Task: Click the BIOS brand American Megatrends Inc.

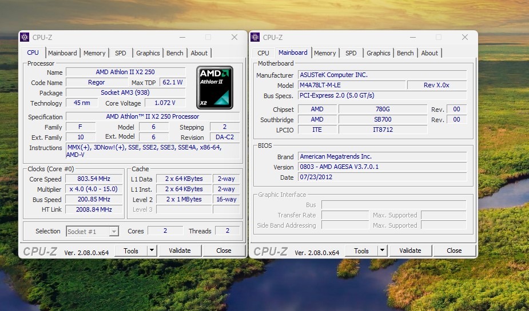Action: (382, 156)
